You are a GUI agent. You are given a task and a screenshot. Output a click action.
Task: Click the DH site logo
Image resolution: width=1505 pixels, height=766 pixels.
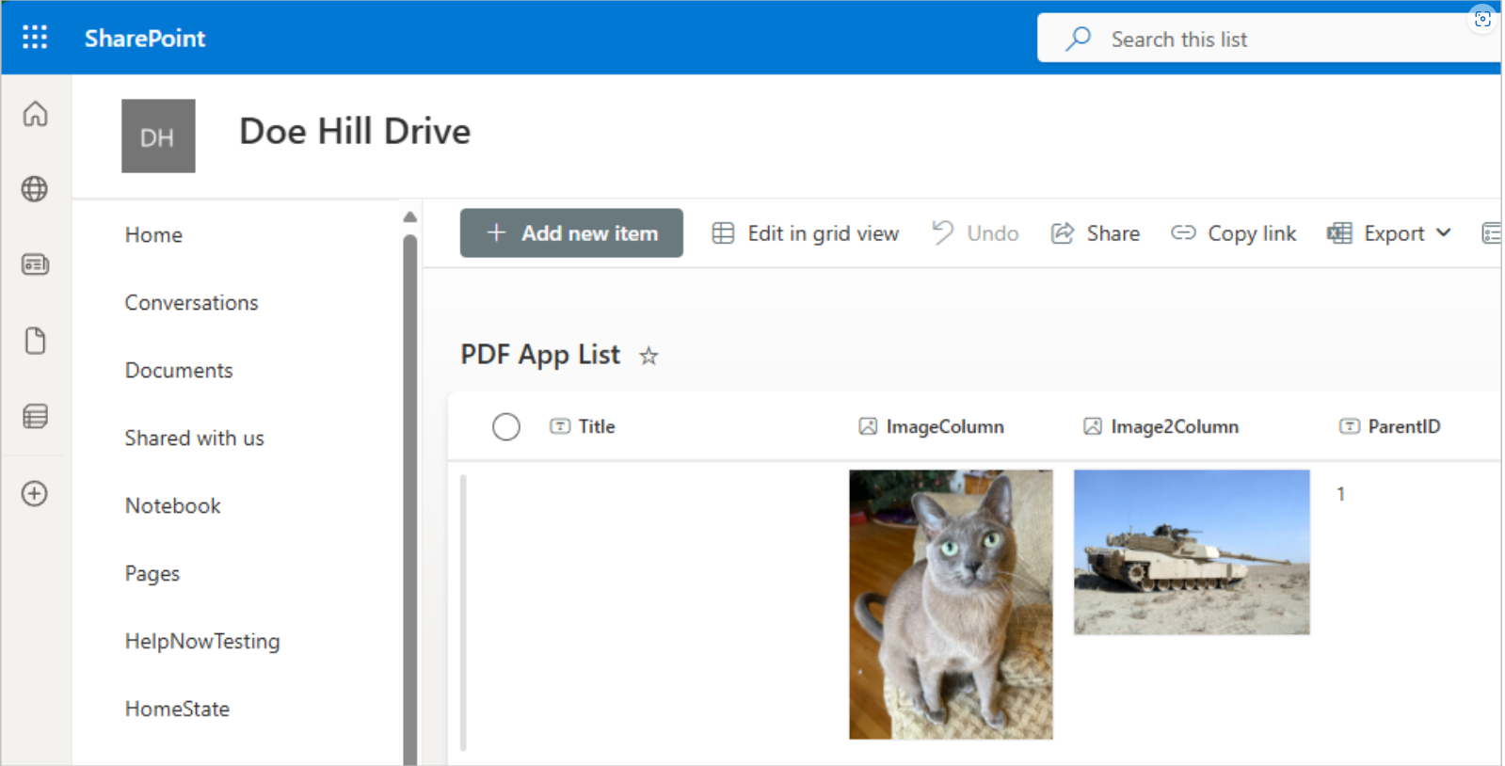pos(158,136)
